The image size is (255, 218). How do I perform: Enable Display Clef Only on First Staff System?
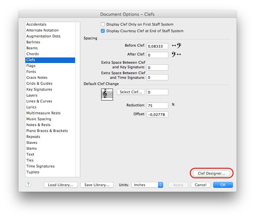tap(103, 24)
